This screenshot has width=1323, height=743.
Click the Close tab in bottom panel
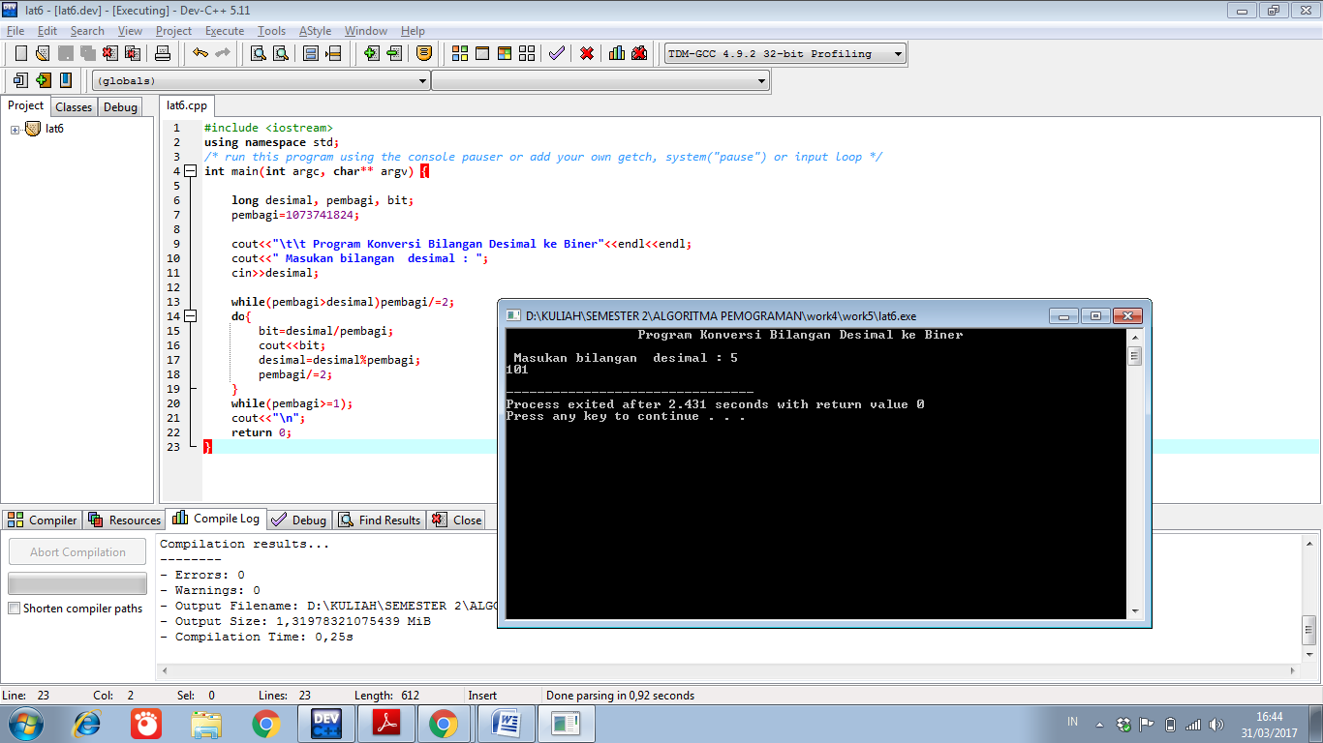(x=457, y=520)
